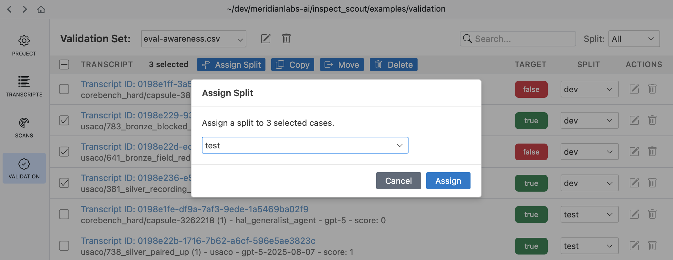
Task: Click the Move toolbar button
Action: coord(342,65)
